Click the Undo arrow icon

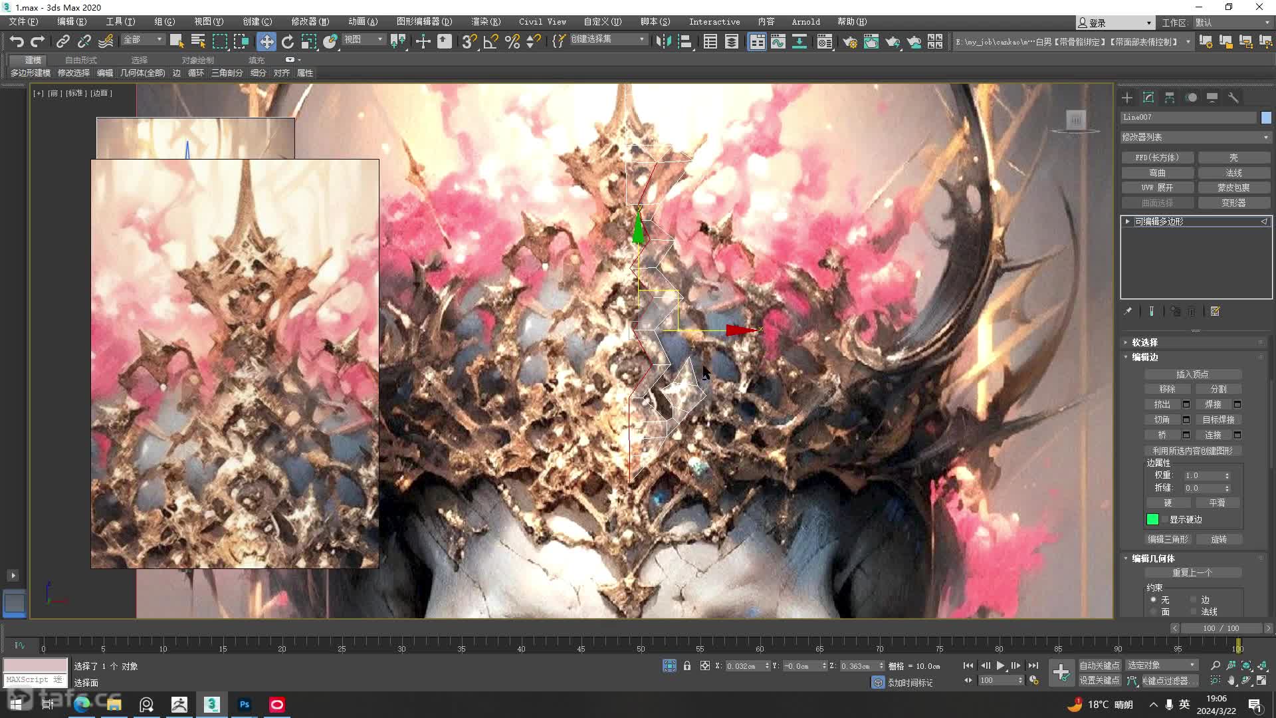point(17,42)
